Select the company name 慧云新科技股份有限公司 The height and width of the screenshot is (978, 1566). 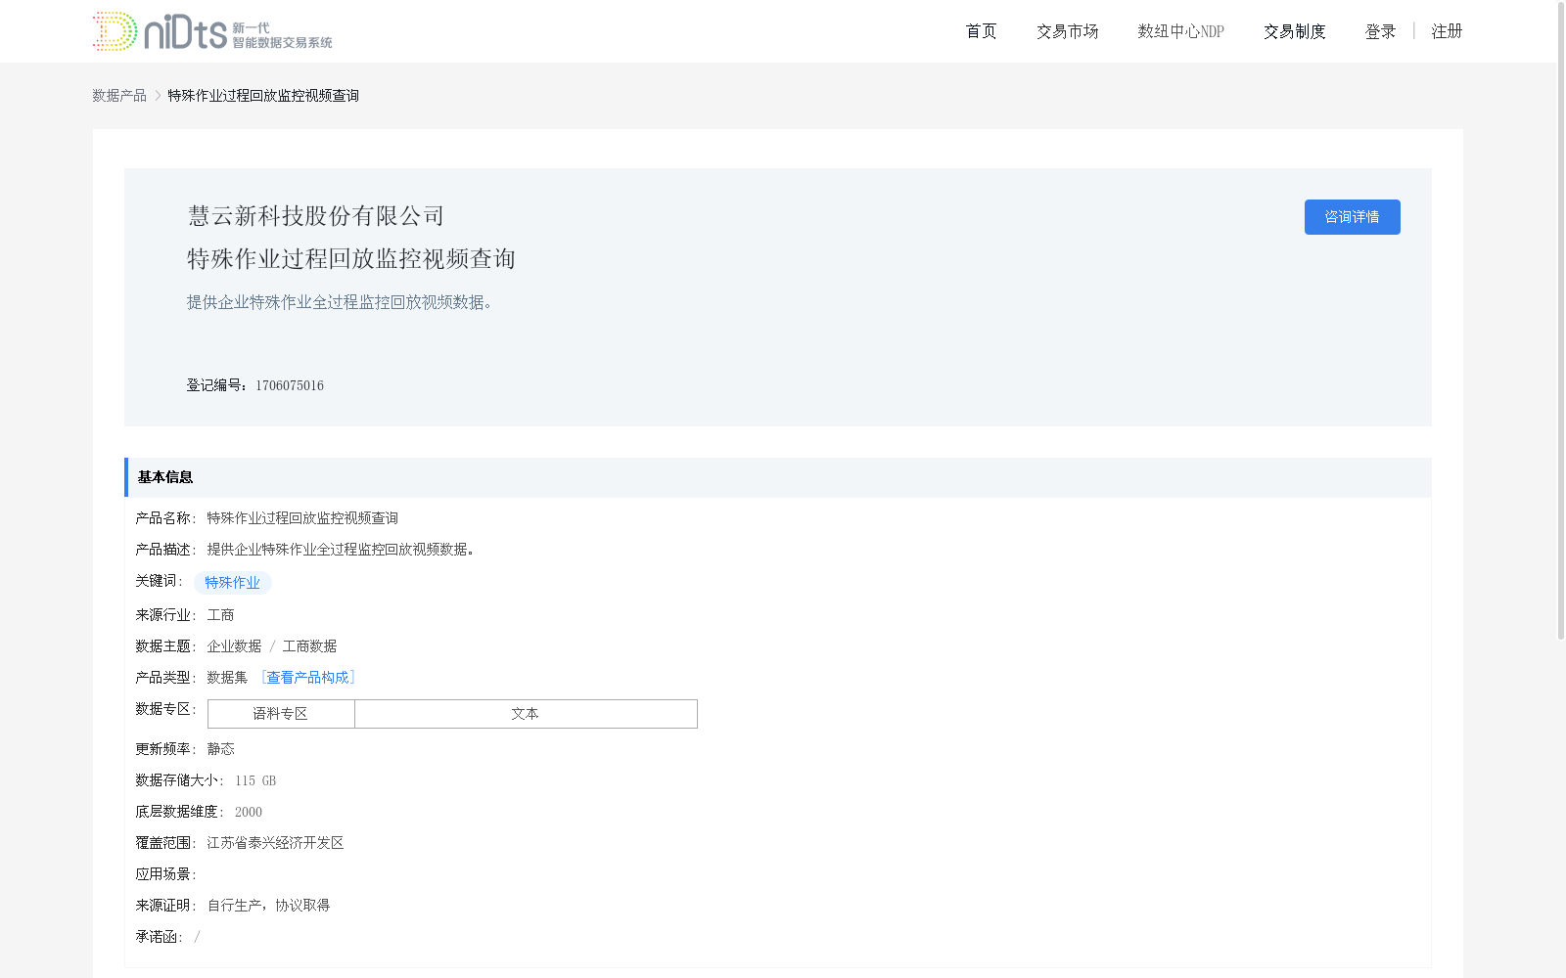tap(316, 216)
